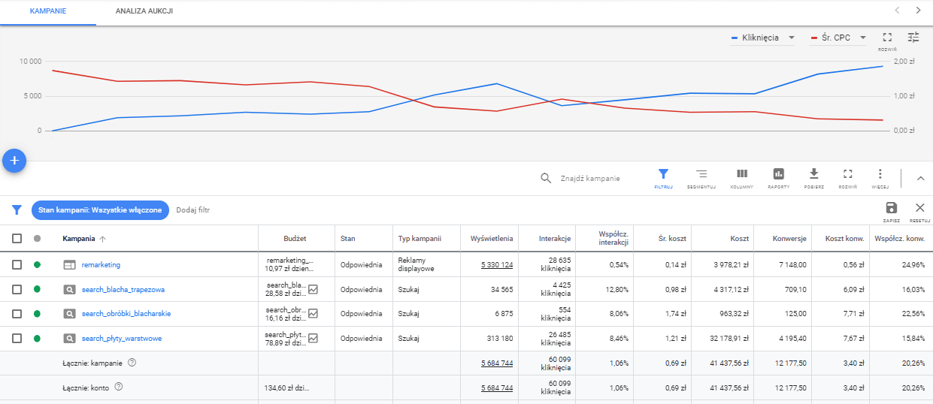
Task: Click green status dot for search_płyty_warstwowe
Action: coord(38,339)
